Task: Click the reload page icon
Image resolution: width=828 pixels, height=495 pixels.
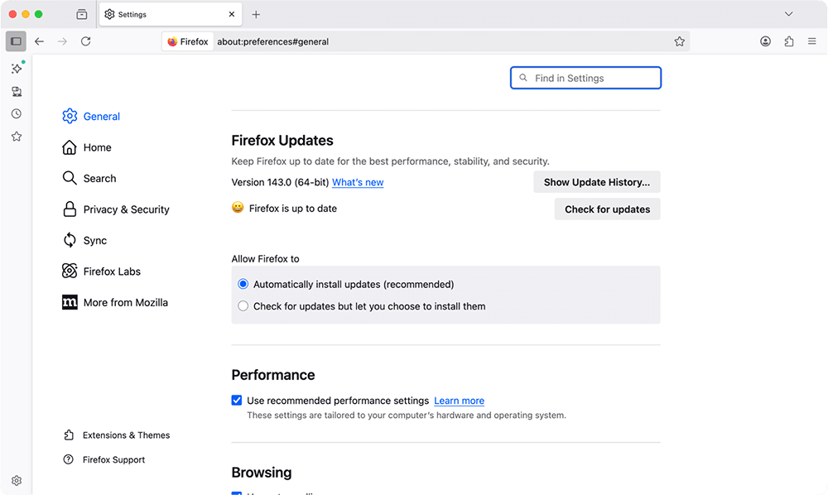Action: 85,41
